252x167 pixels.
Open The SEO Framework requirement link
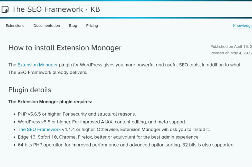[39, 130]
